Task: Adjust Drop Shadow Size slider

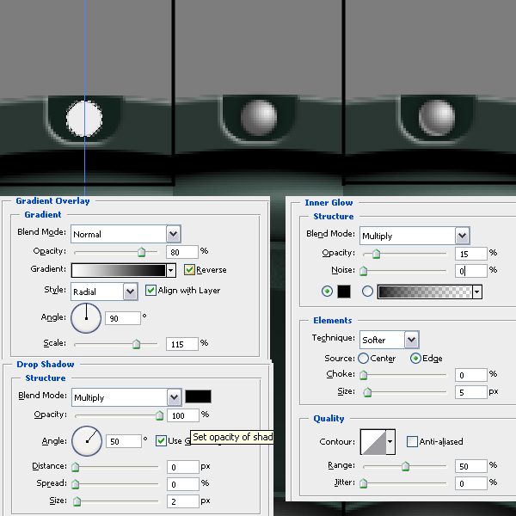Action: (77, 501)
